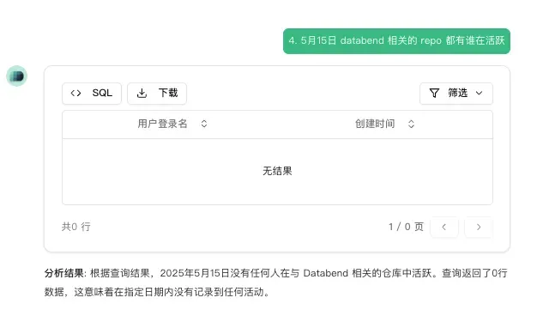537x322 pixels.
Task: Go to previous page with left chevron
Action: pos(444,227)
